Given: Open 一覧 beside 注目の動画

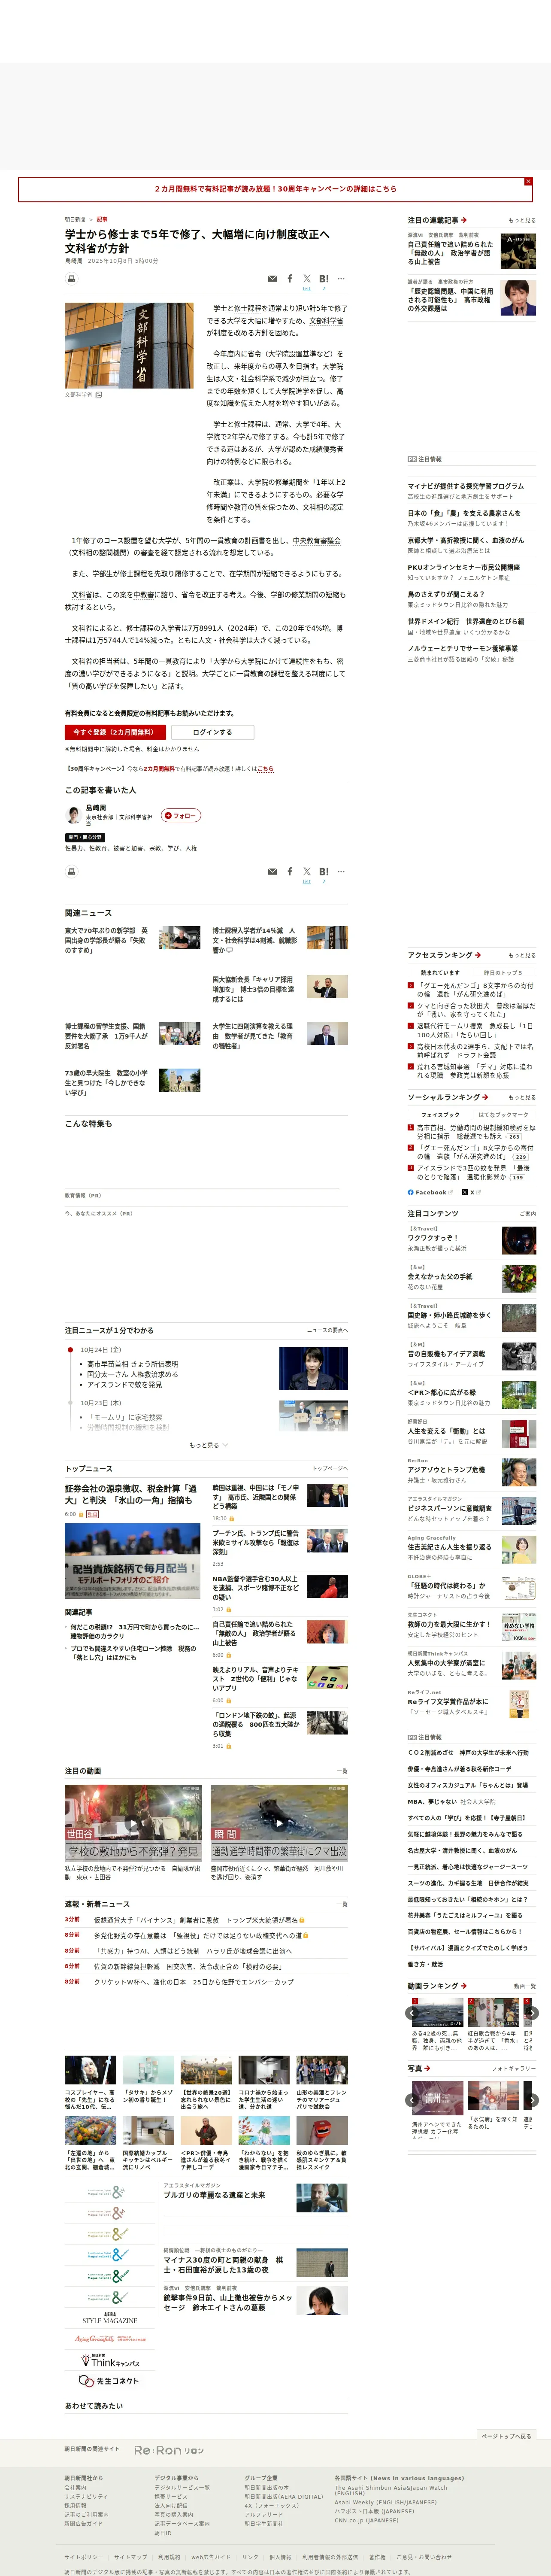Looking at the screenshot, I should tap(342, 1770).
